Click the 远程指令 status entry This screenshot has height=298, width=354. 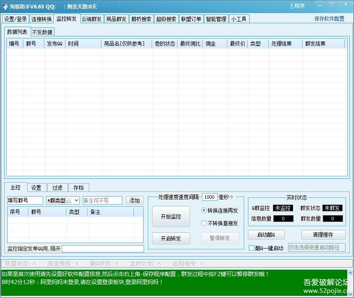188,263
